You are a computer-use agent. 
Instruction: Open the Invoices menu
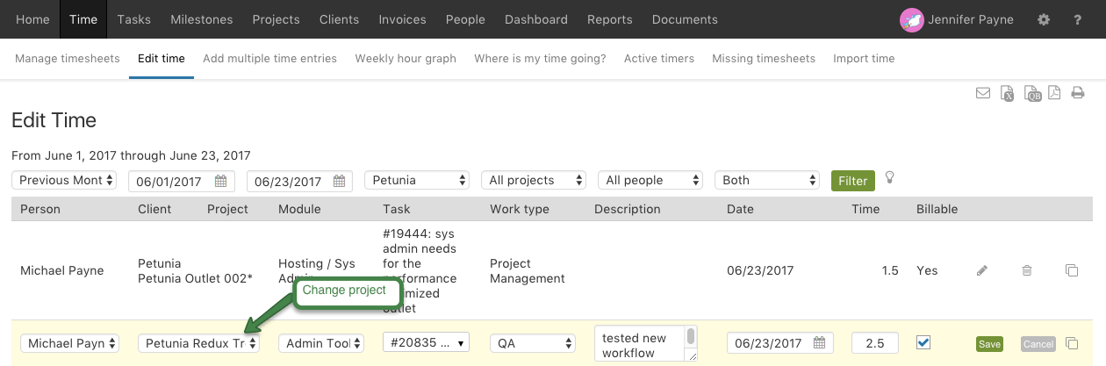(x=402, y=19)
